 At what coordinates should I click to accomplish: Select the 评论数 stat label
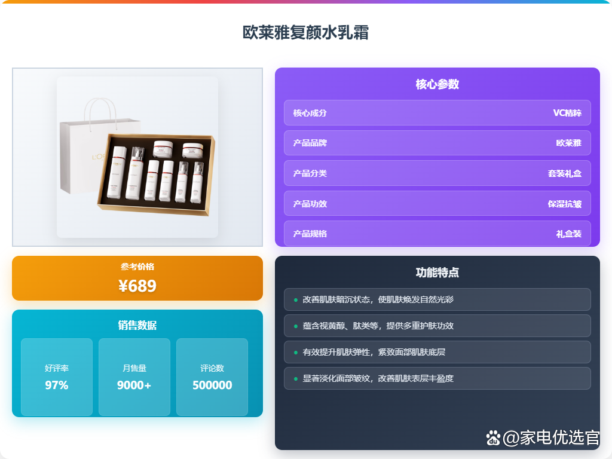click(x=212, y=368)
